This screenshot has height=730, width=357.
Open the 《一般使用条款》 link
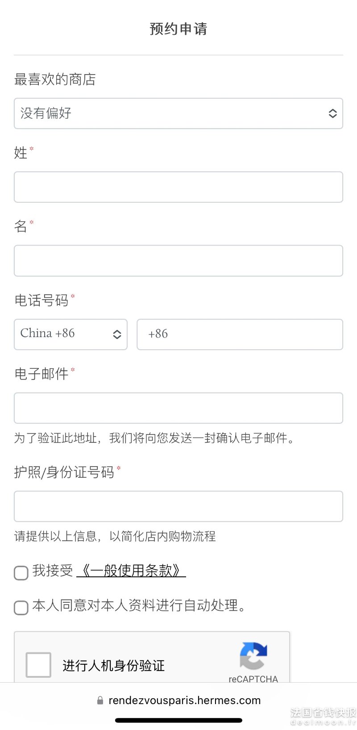point(131,570)
